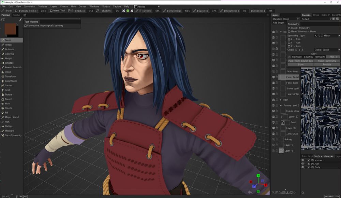Select the Flatten tool
This screenshot has width=341, height=198.
(11, 126)
